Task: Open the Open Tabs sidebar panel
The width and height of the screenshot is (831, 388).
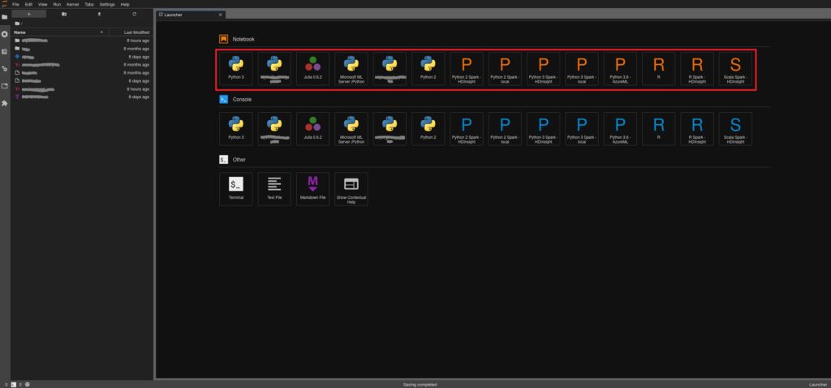Action: point(5,86)
